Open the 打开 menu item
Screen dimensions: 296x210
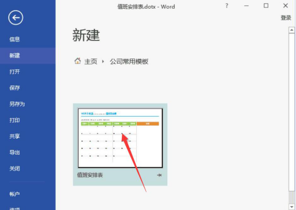(15, 72)
